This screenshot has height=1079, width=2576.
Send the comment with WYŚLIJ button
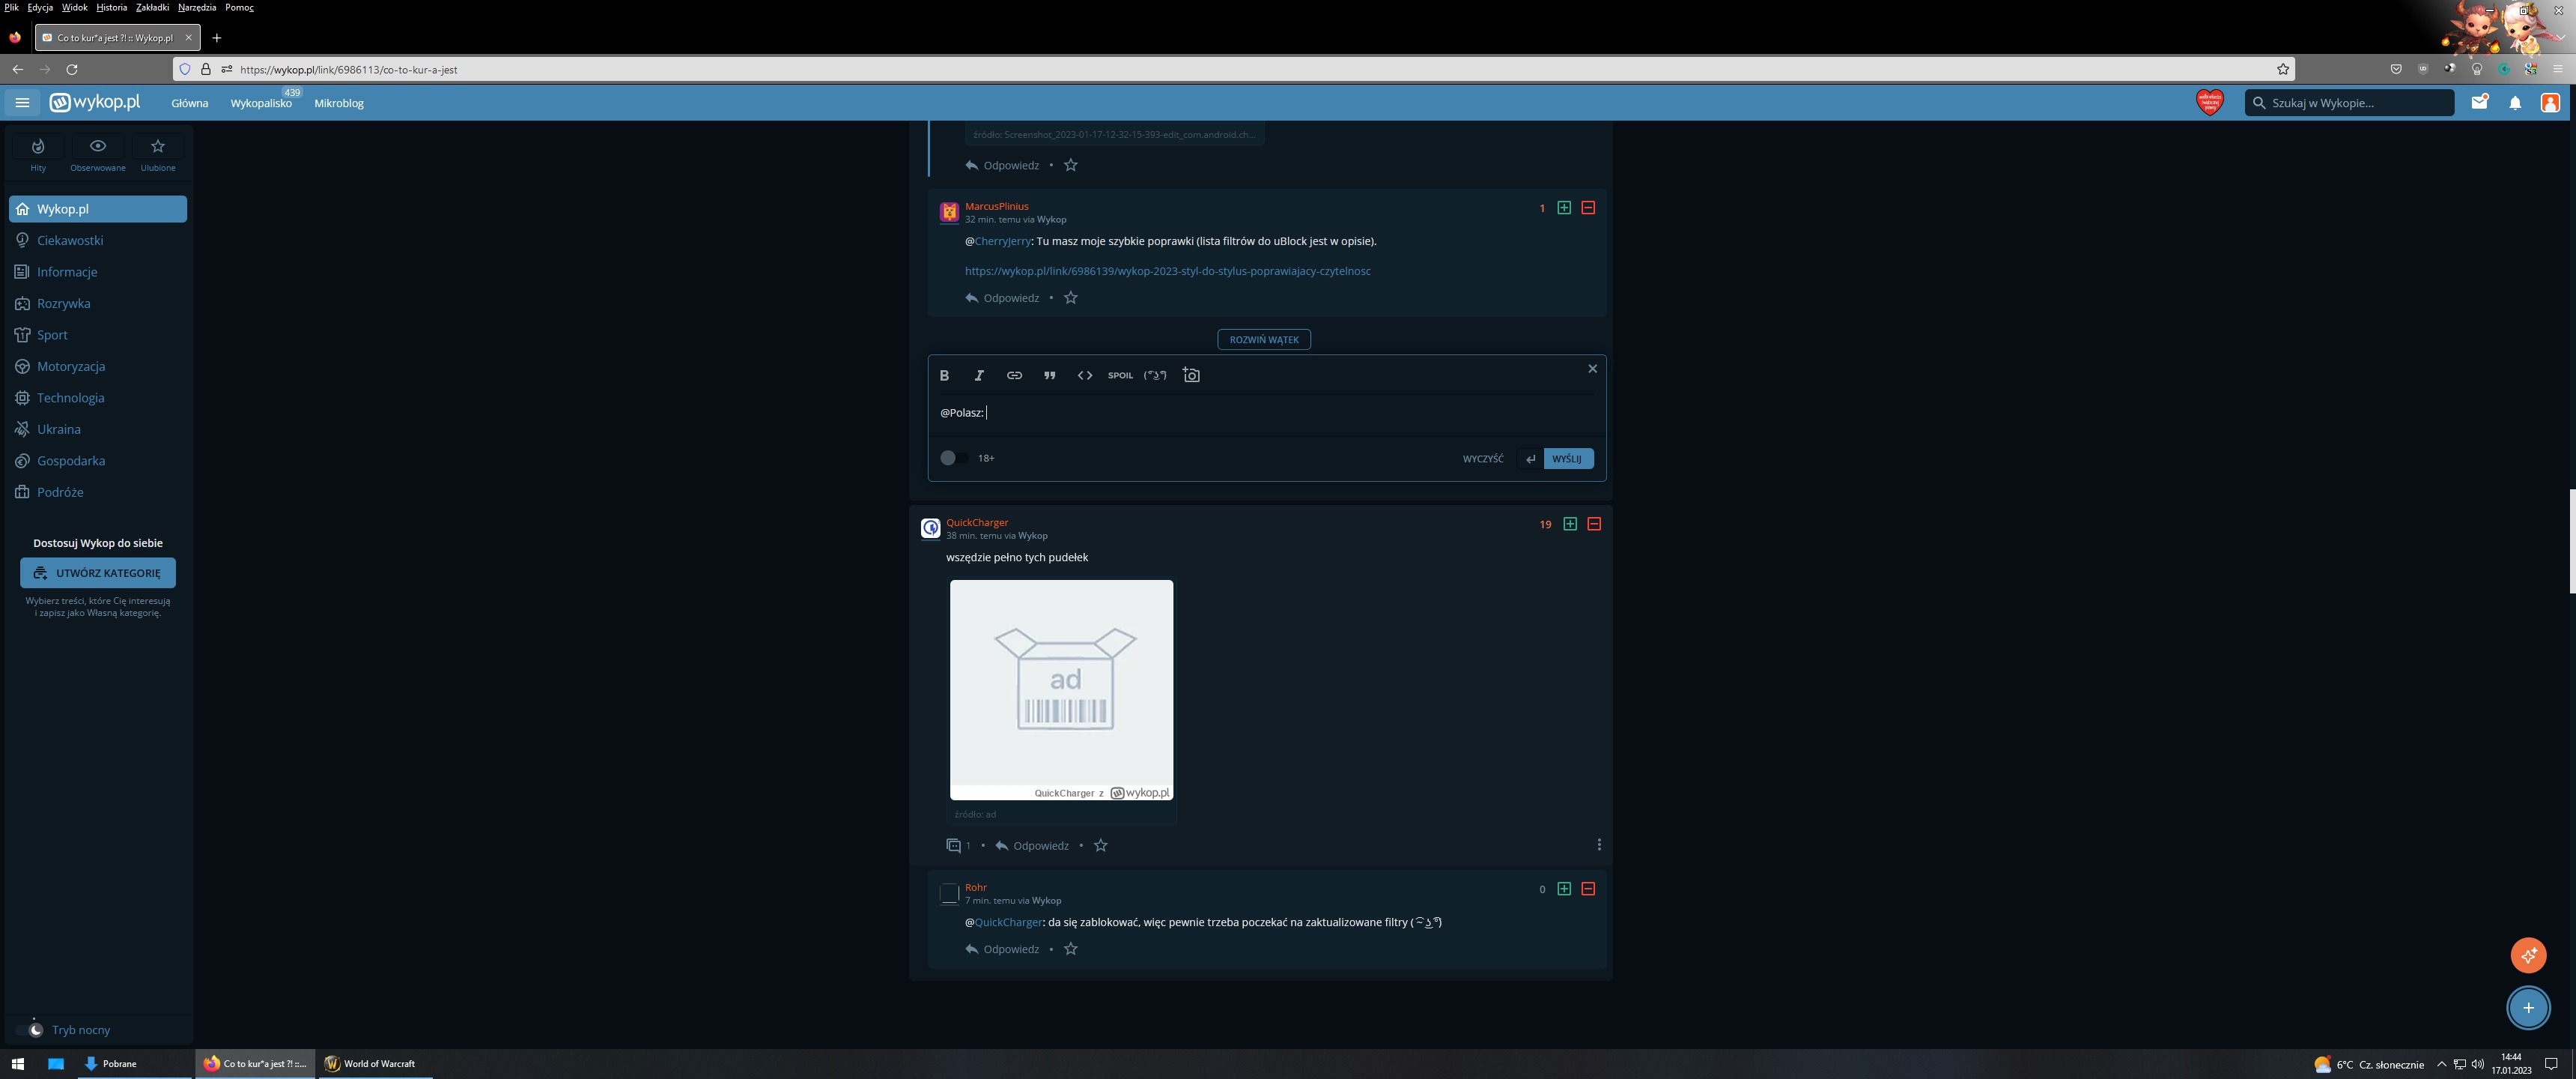click(x=1567, y=459)
